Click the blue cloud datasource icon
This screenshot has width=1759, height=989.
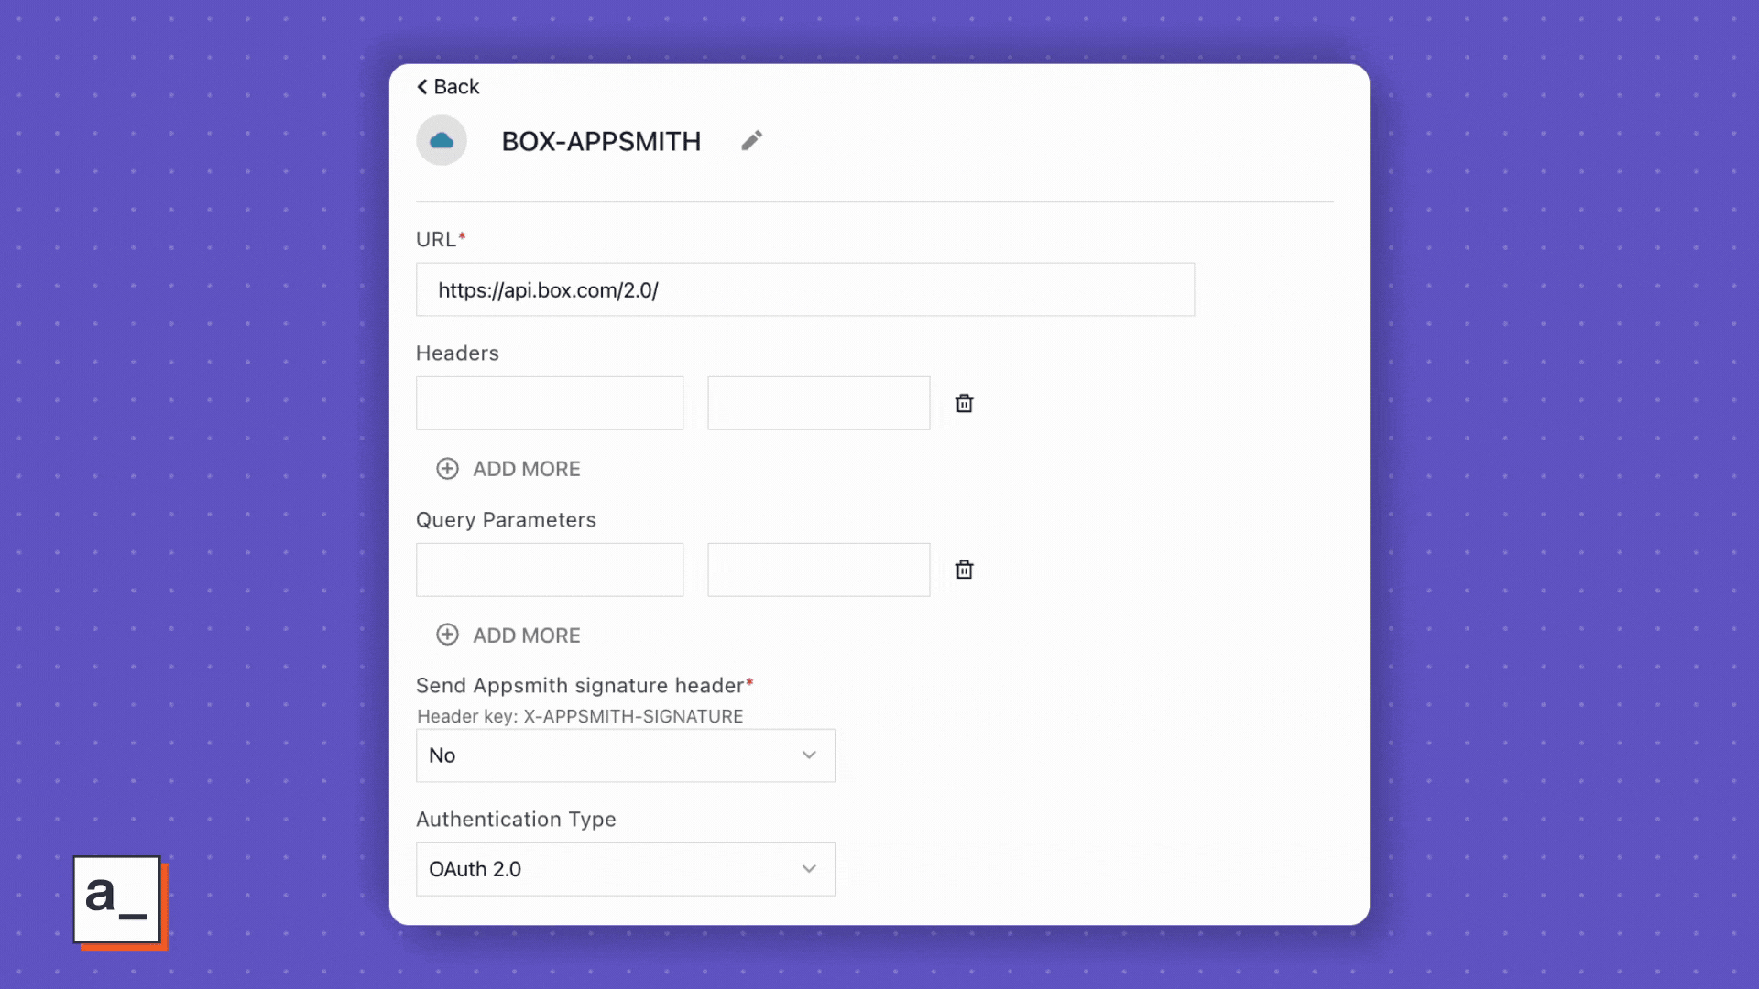pos(442,140)
